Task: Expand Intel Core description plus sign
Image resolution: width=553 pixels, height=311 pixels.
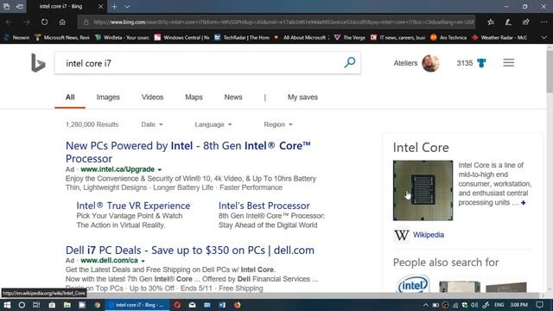Action: (x=524, y=203)
